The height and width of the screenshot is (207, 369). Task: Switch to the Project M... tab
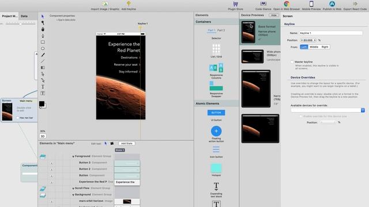pyautogui.click(x=9, y=16)
